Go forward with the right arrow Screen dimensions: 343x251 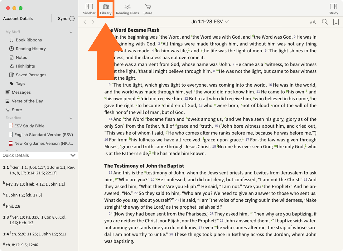point(93,22)
